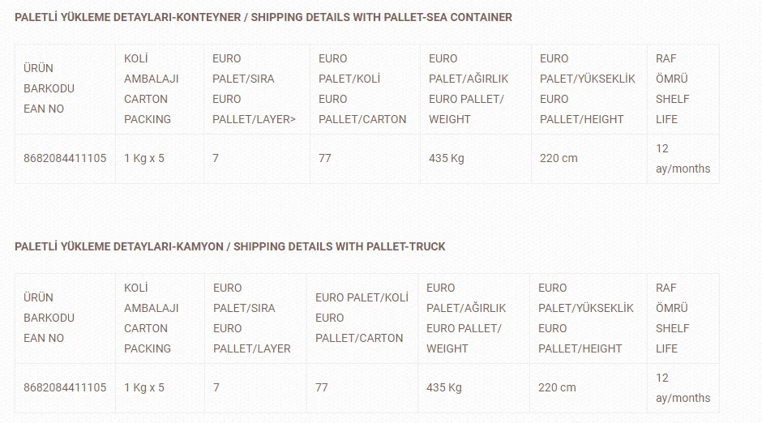Select carton count 77 in truck table

pos(322,387)
